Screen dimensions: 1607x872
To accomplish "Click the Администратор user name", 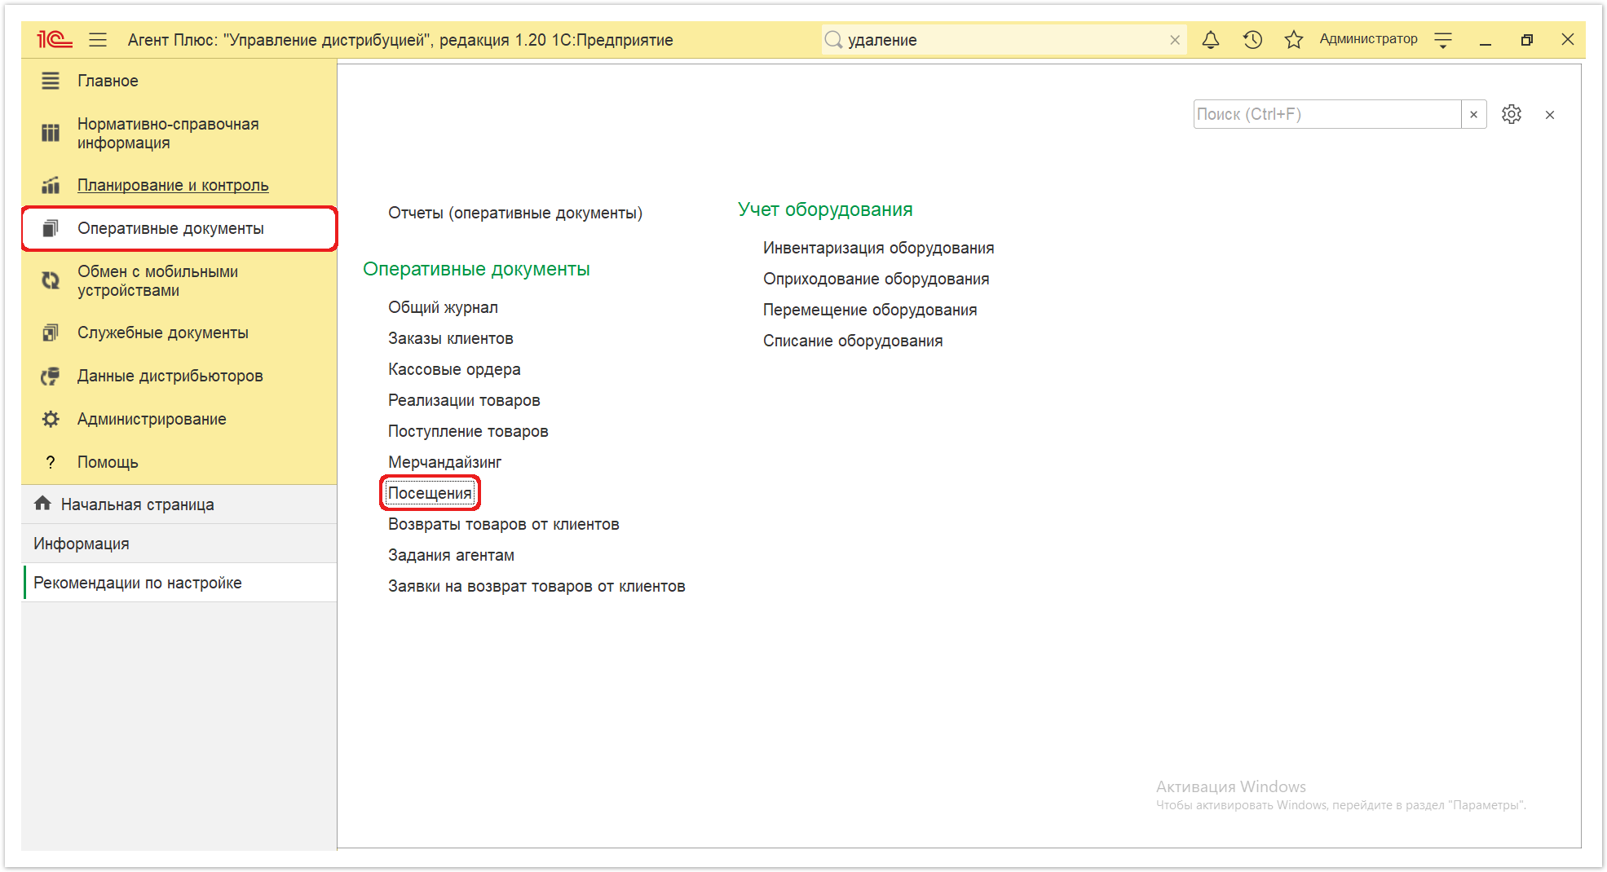I will 1368,39.
